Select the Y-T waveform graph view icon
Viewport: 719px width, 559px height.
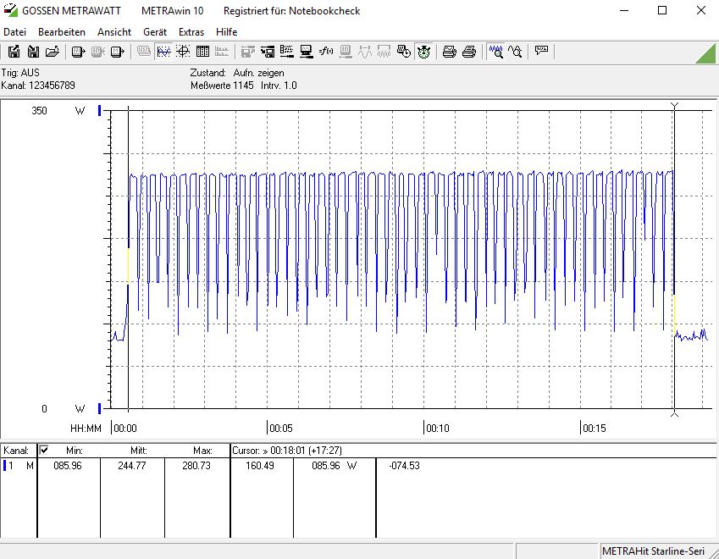(163, 52)
